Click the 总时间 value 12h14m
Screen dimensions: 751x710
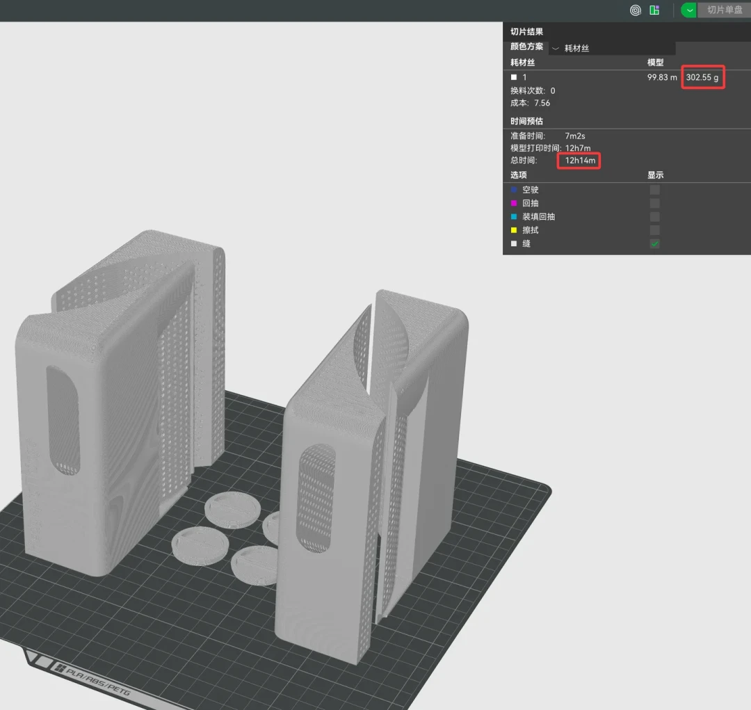pos(580,161)
